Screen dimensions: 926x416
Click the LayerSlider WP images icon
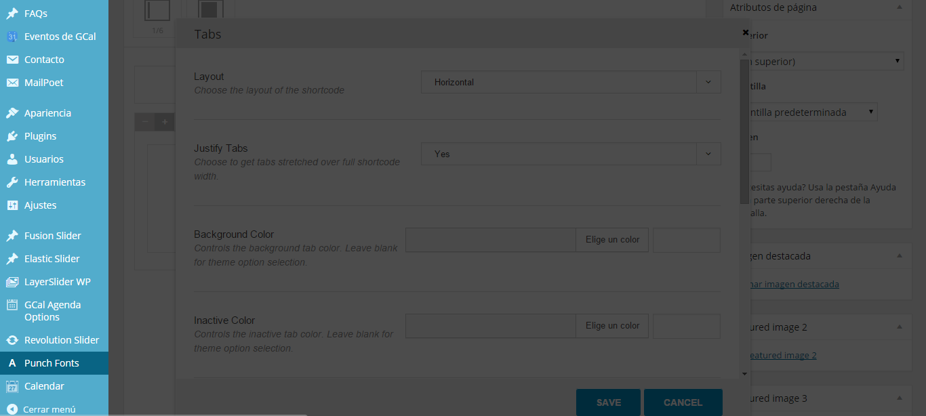[x=12, y=282]
